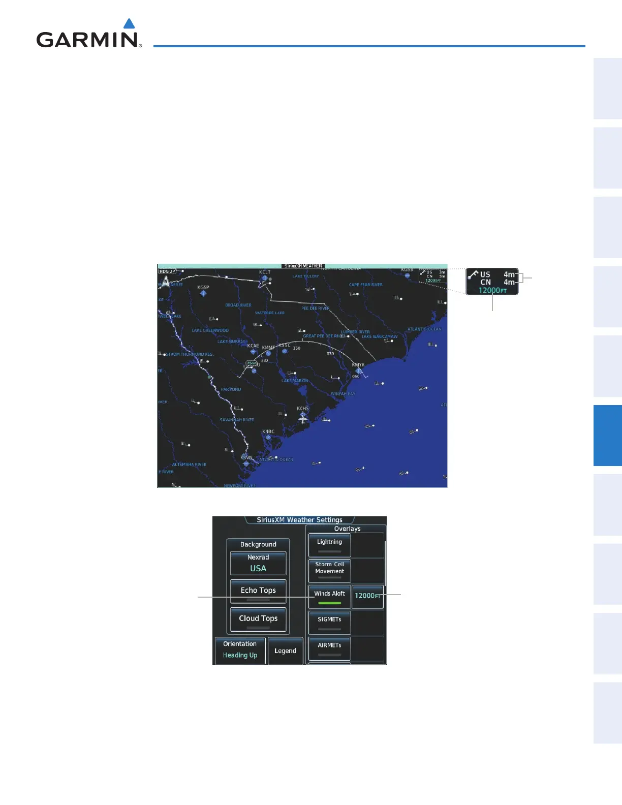Select the KMMT airport symbol
The height and width of the screenshot is (805, 622).
tap(268, 353)
